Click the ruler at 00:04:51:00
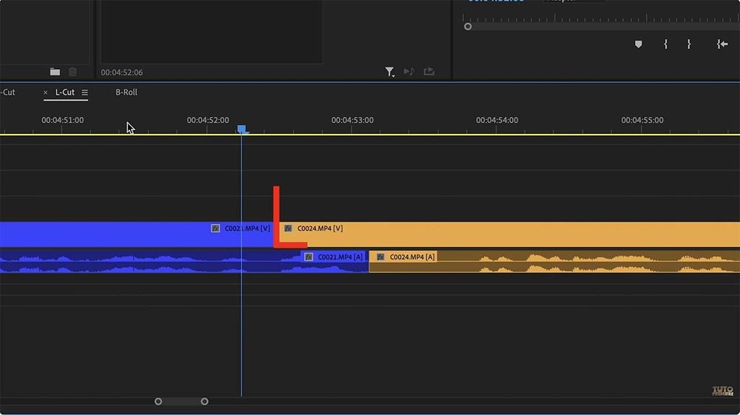This screenshot has height=415, width=740. pyautogui.click(x=63, y=121)
